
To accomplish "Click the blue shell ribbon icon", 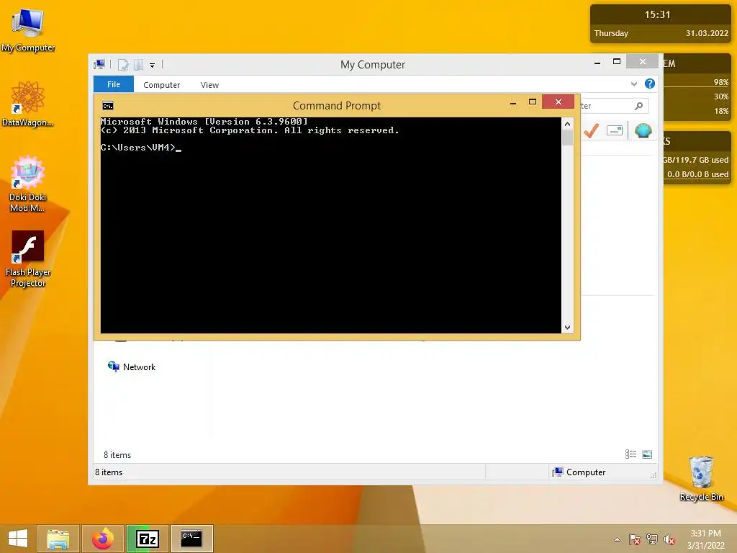I will (x=643, y=130).
